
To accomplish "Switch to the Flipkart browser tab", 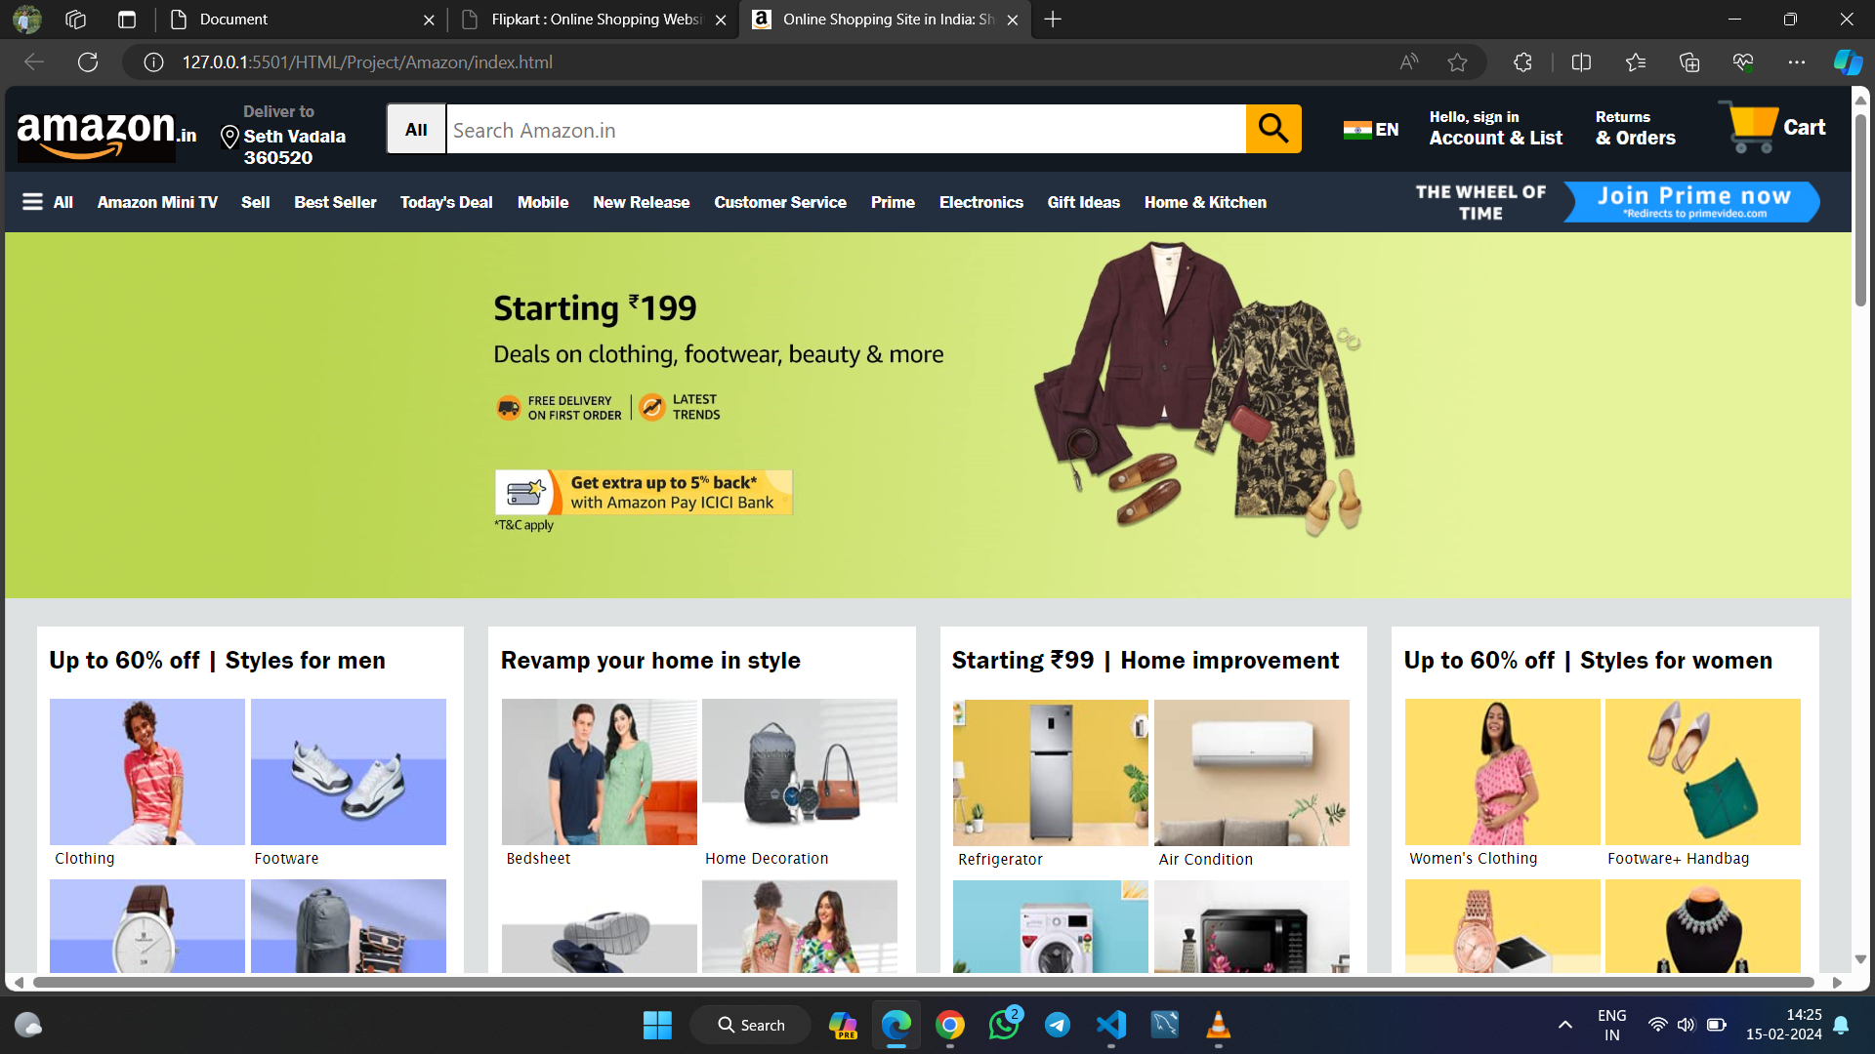I will pyautogui.click(x=596, y=20).
